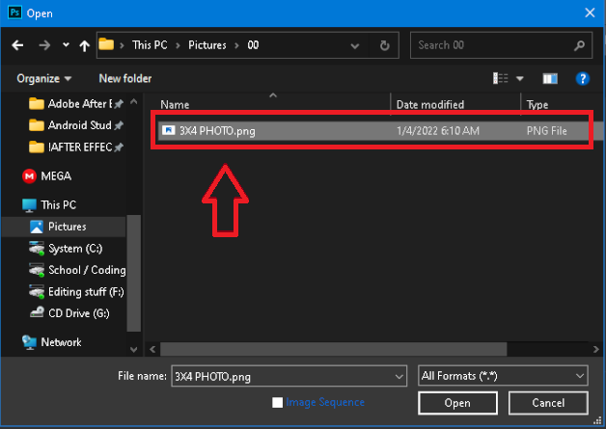Click the Open button
The image size is (606, 429).
pos(457,402)
